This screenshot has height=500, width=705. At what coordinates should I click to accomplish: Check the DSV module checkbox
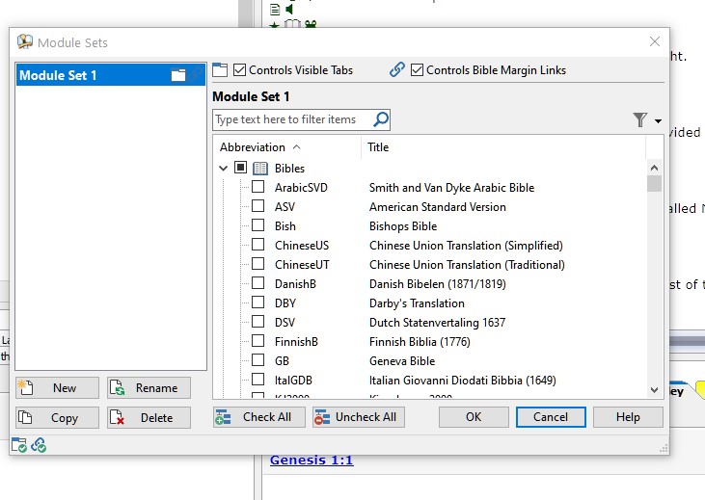click(258, 322)
